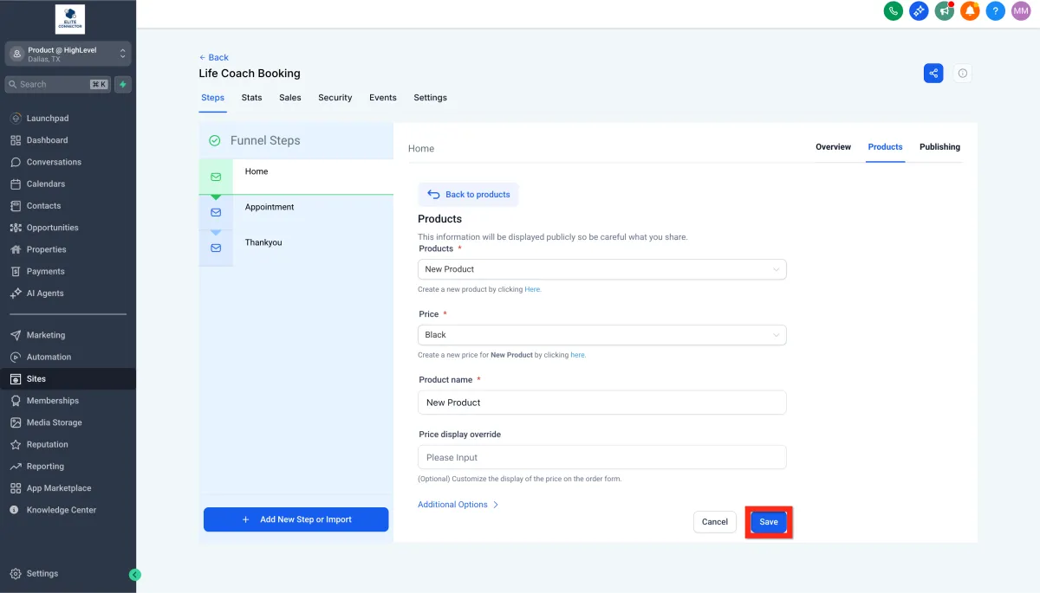This screenshot has width=1040, height=593.
Task: Switch to the Stats tab
Action: point(251,98)
